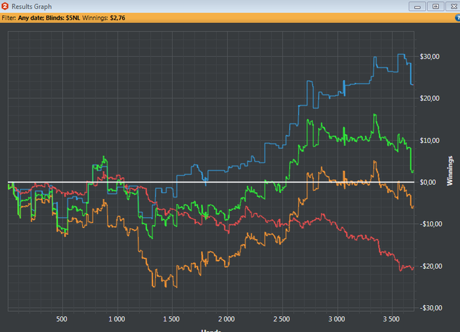Click the -$30,00 axis label
The width and height of the screenshot is (460, 332).
point(430,308)
